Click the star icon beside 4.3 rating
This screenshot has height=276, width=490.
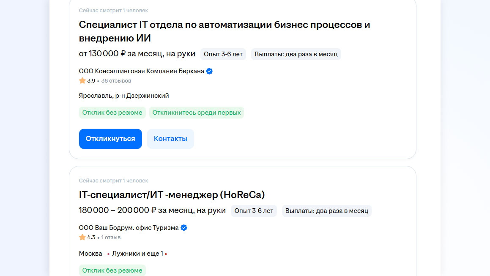(82, 237)
